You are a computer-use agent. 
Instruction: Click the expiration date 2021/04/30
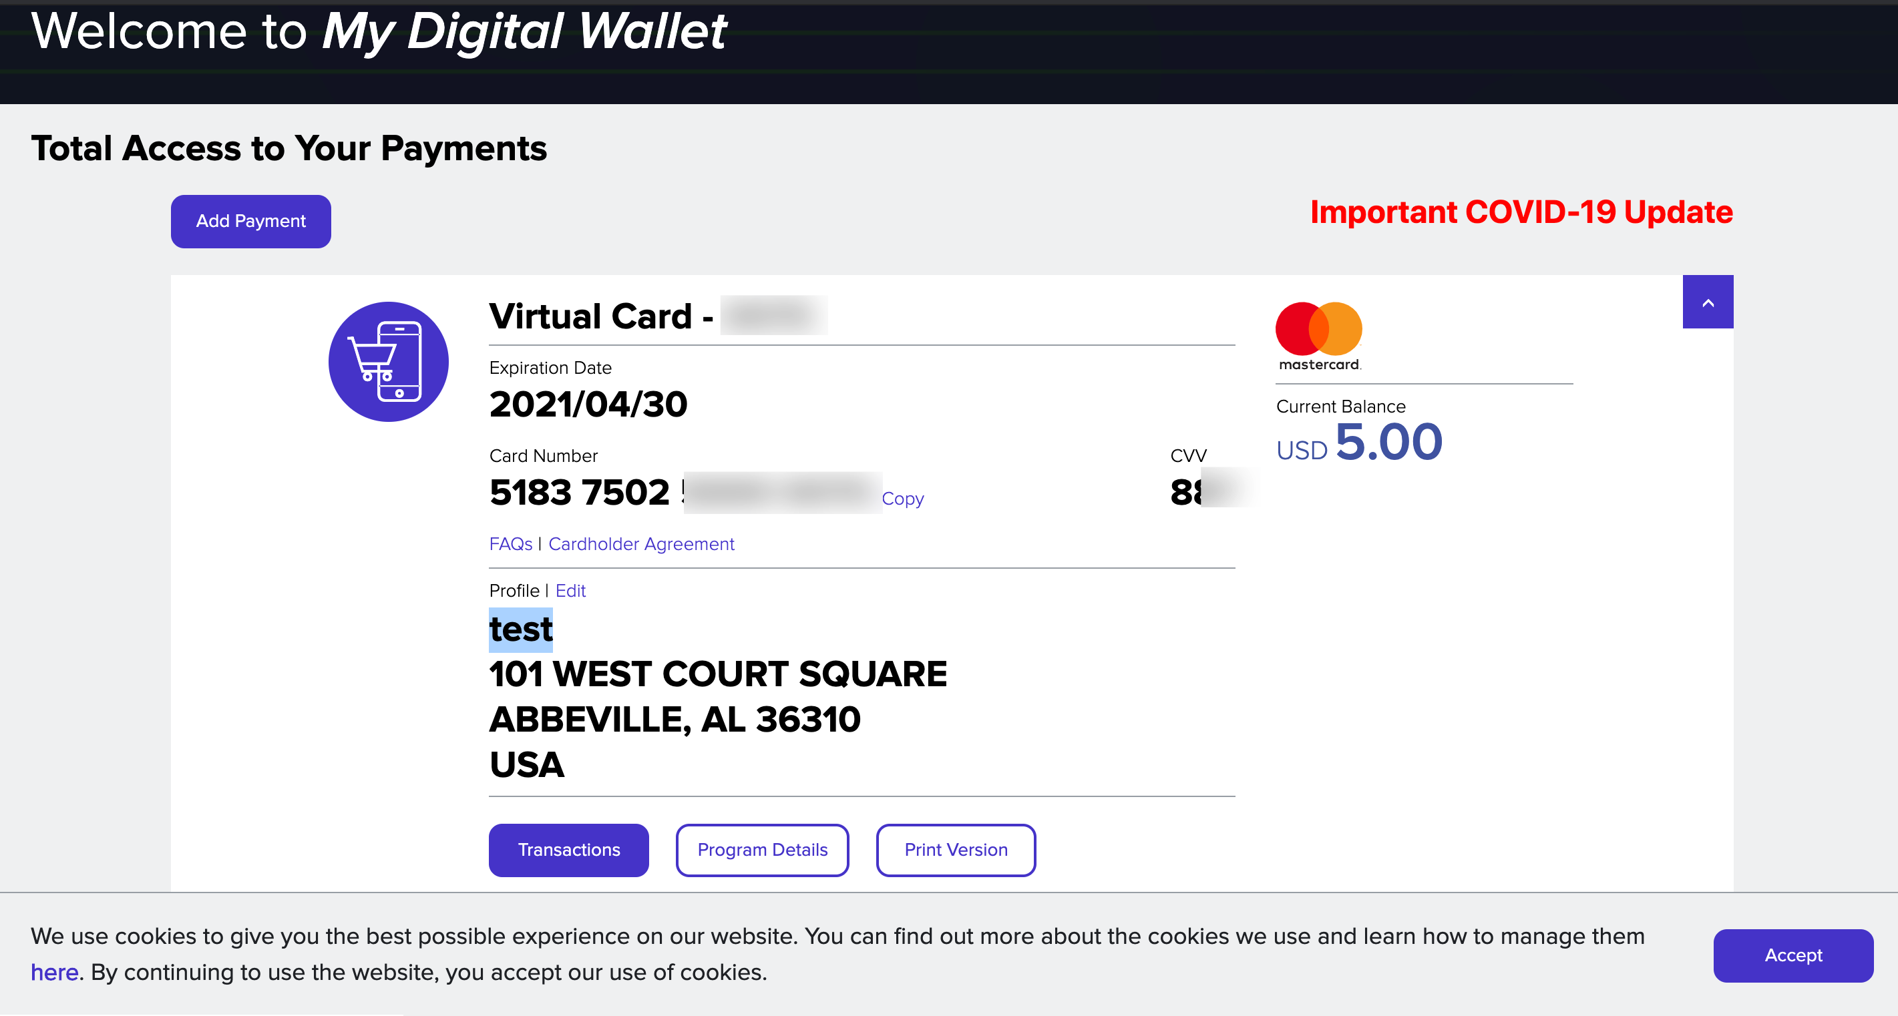588,404
